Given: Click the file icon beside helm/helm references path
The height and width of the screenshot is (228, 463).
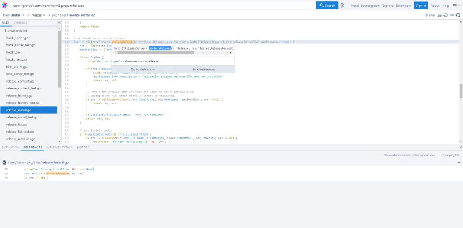Looking at the screenshot, I should (4, 162).
